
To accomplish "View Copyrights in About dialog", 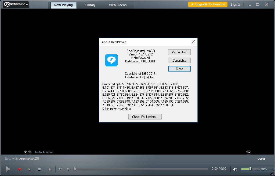I will pos(179,61).
